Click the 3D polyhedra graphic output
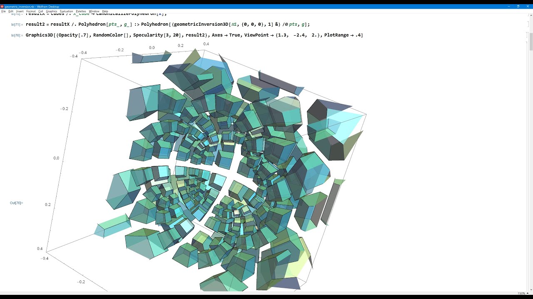 click(x=204, y=166)
